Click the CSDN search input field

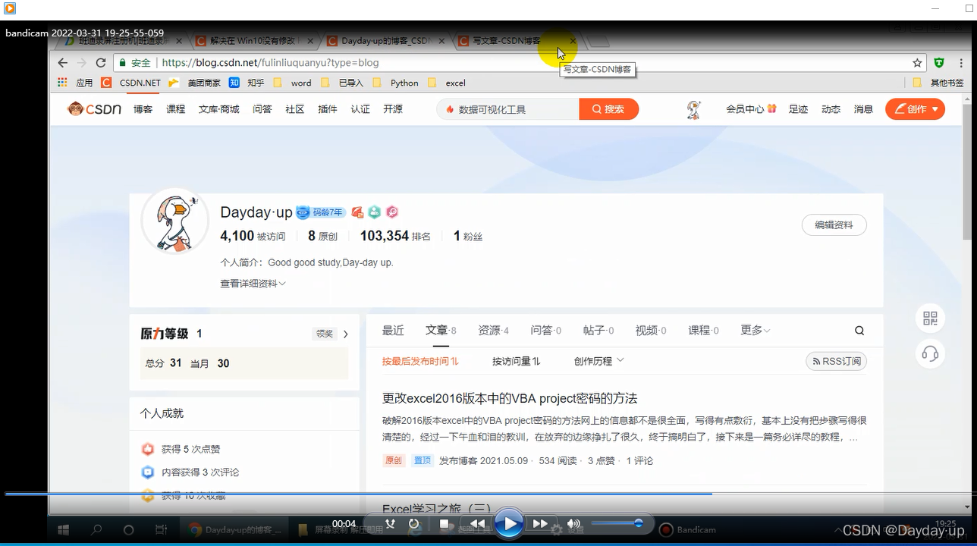point(508,109)
